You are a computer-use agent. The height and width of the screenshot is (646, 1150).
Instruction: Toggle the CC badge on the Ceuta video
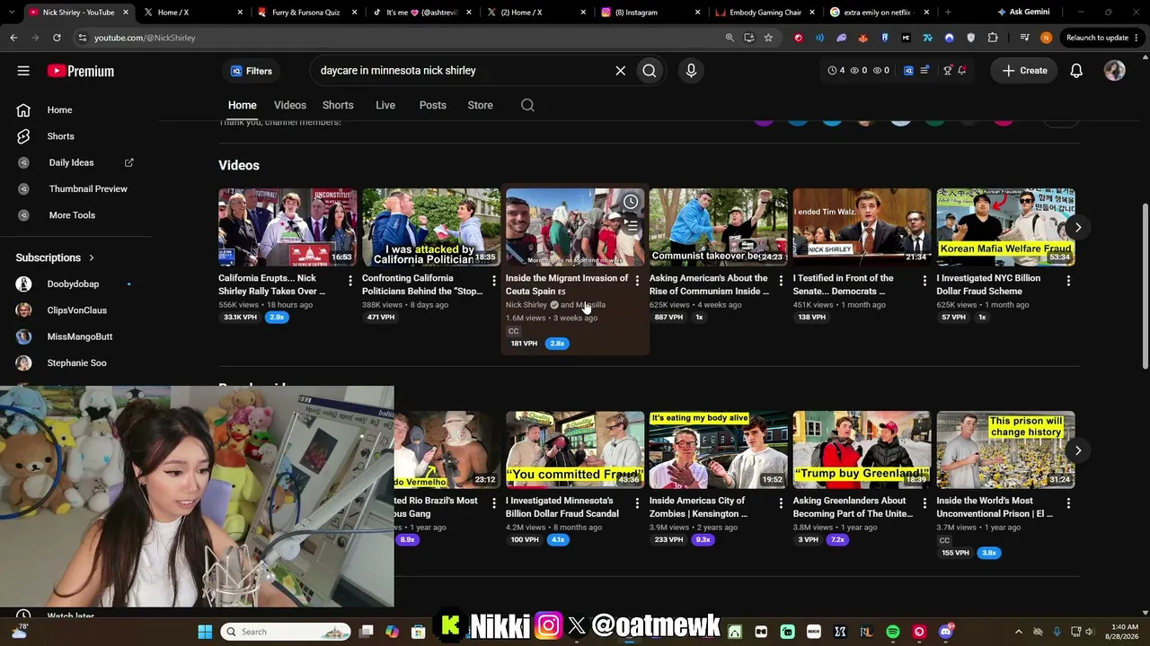coord(514,331)
